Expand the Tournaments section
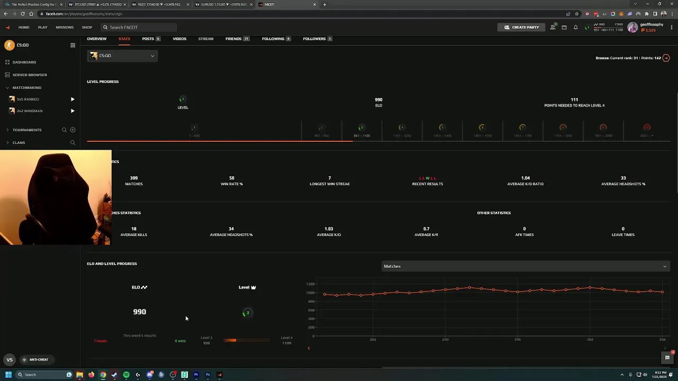 tap(7, 130)
